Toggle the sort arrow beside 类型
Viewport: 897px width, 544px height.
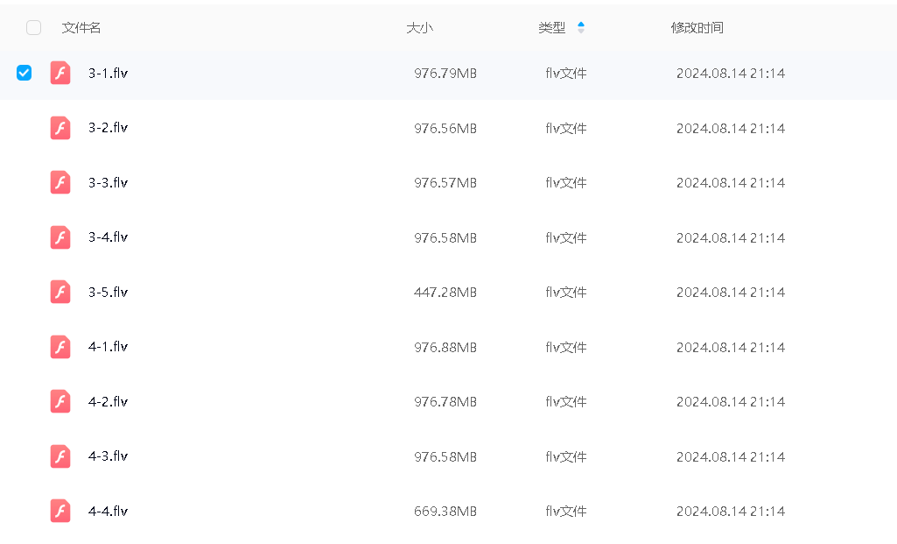[x=581, y=28]
